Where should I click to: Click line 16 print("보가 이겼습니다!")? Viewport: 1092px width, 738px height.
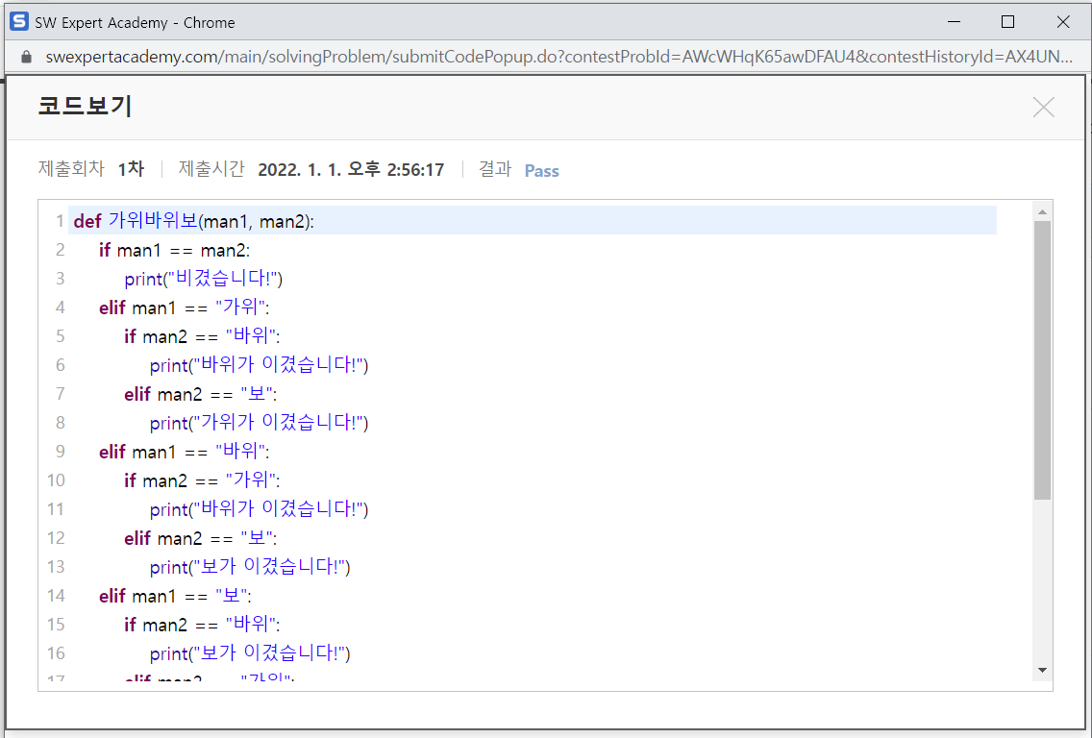pyautogui.click(x=249, y=653)
